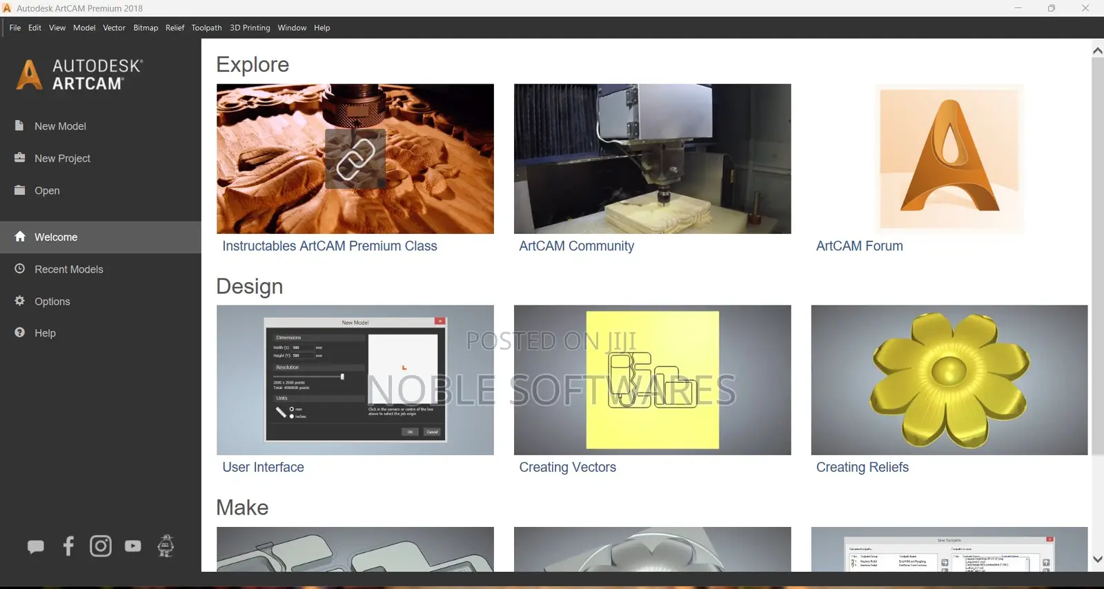
Task: Click the New Project label in sidebar
Action: click(62, 158)
